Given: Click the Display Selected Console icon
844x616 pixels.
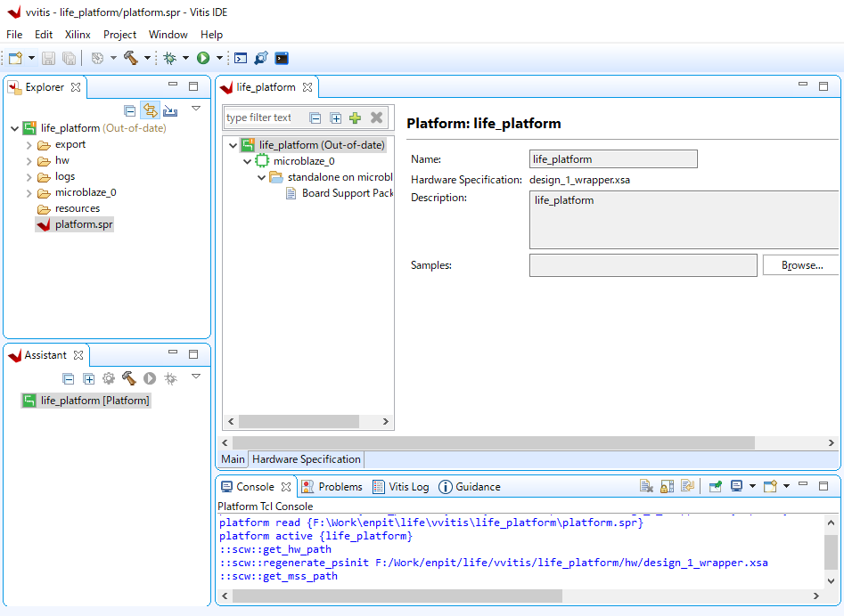Looking at the screenshot, I should click(736, 486).
